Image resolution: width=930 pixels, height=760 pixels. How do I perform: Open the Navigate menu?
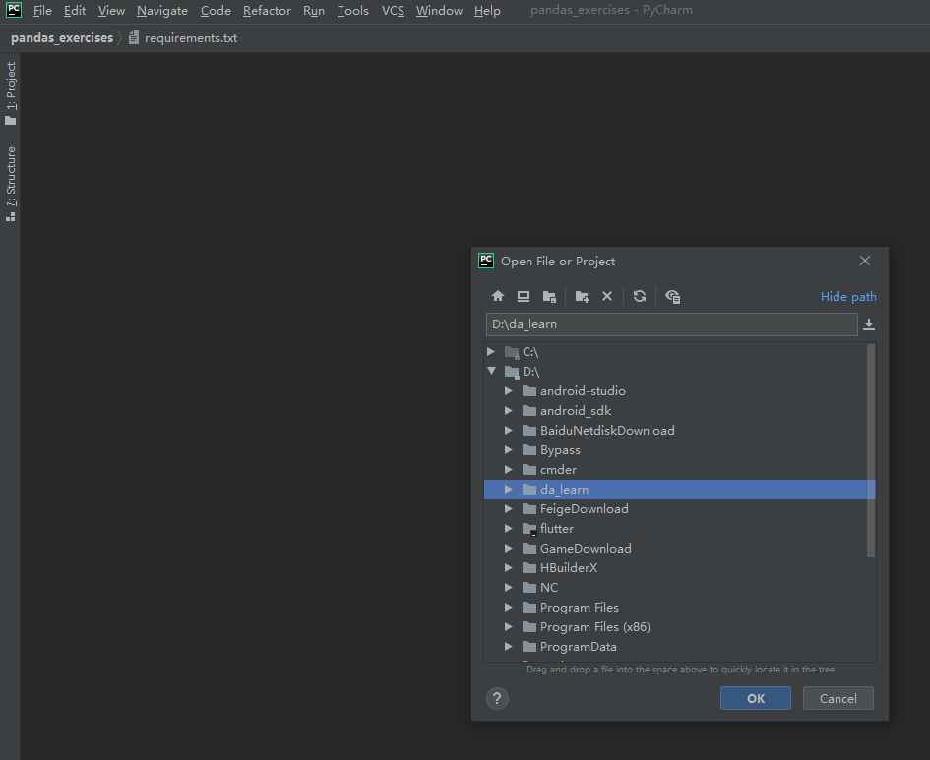click(162, 11)
